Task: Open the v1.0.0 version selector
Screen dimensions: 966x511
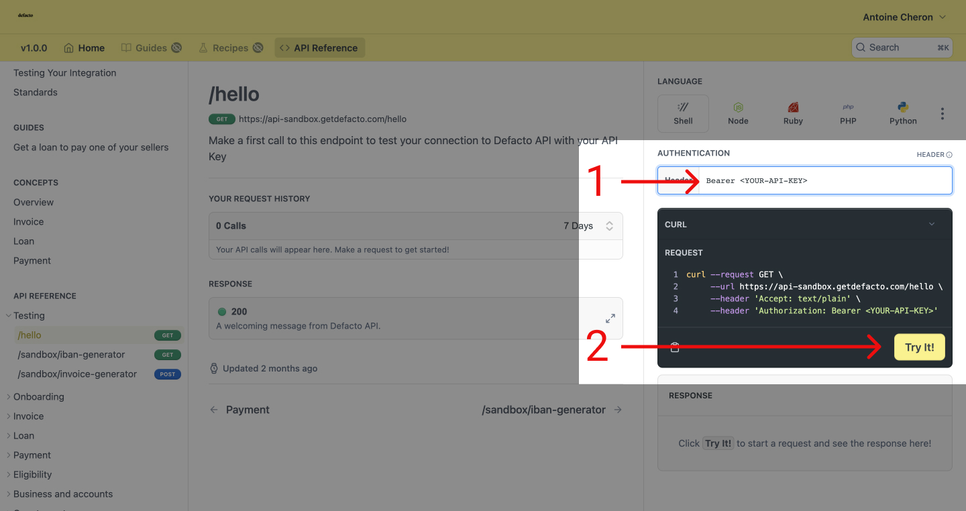Action: pyautogui.click(x=34, y=48)
